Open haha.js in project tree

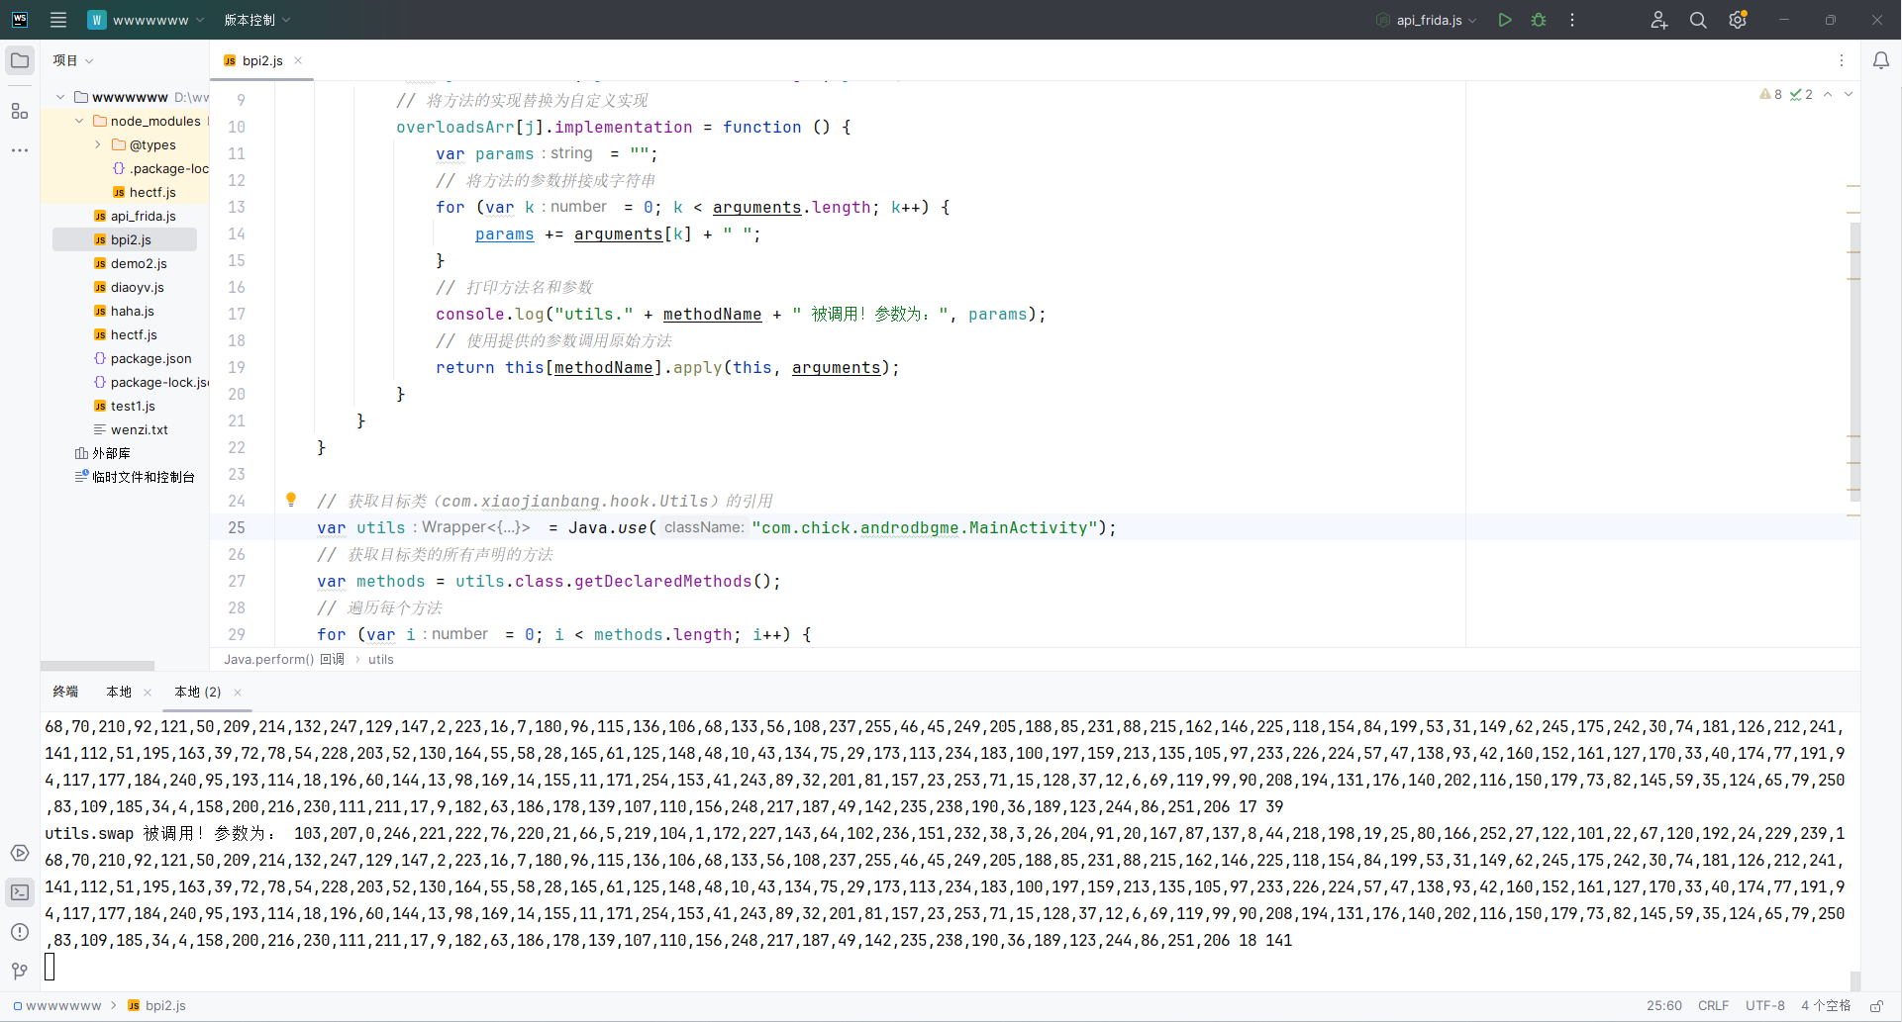[133, 311]
